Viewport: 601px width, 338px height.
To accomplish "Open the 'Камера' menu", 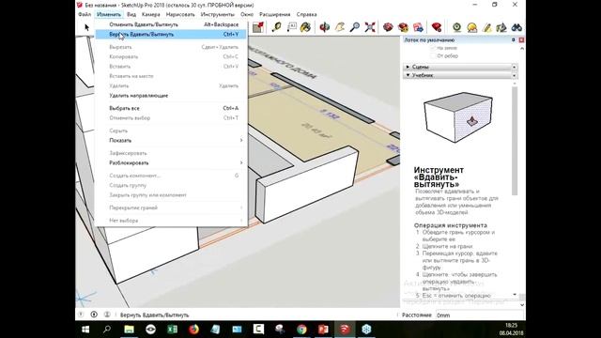I will click(150, 14).
